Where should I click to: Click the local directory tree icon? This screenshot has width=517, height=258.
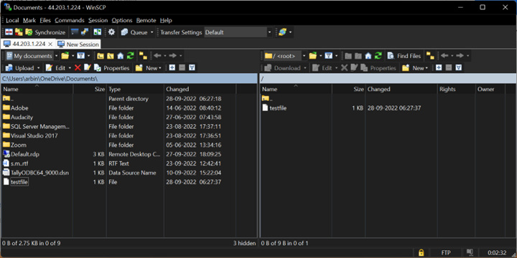(143, 56)
